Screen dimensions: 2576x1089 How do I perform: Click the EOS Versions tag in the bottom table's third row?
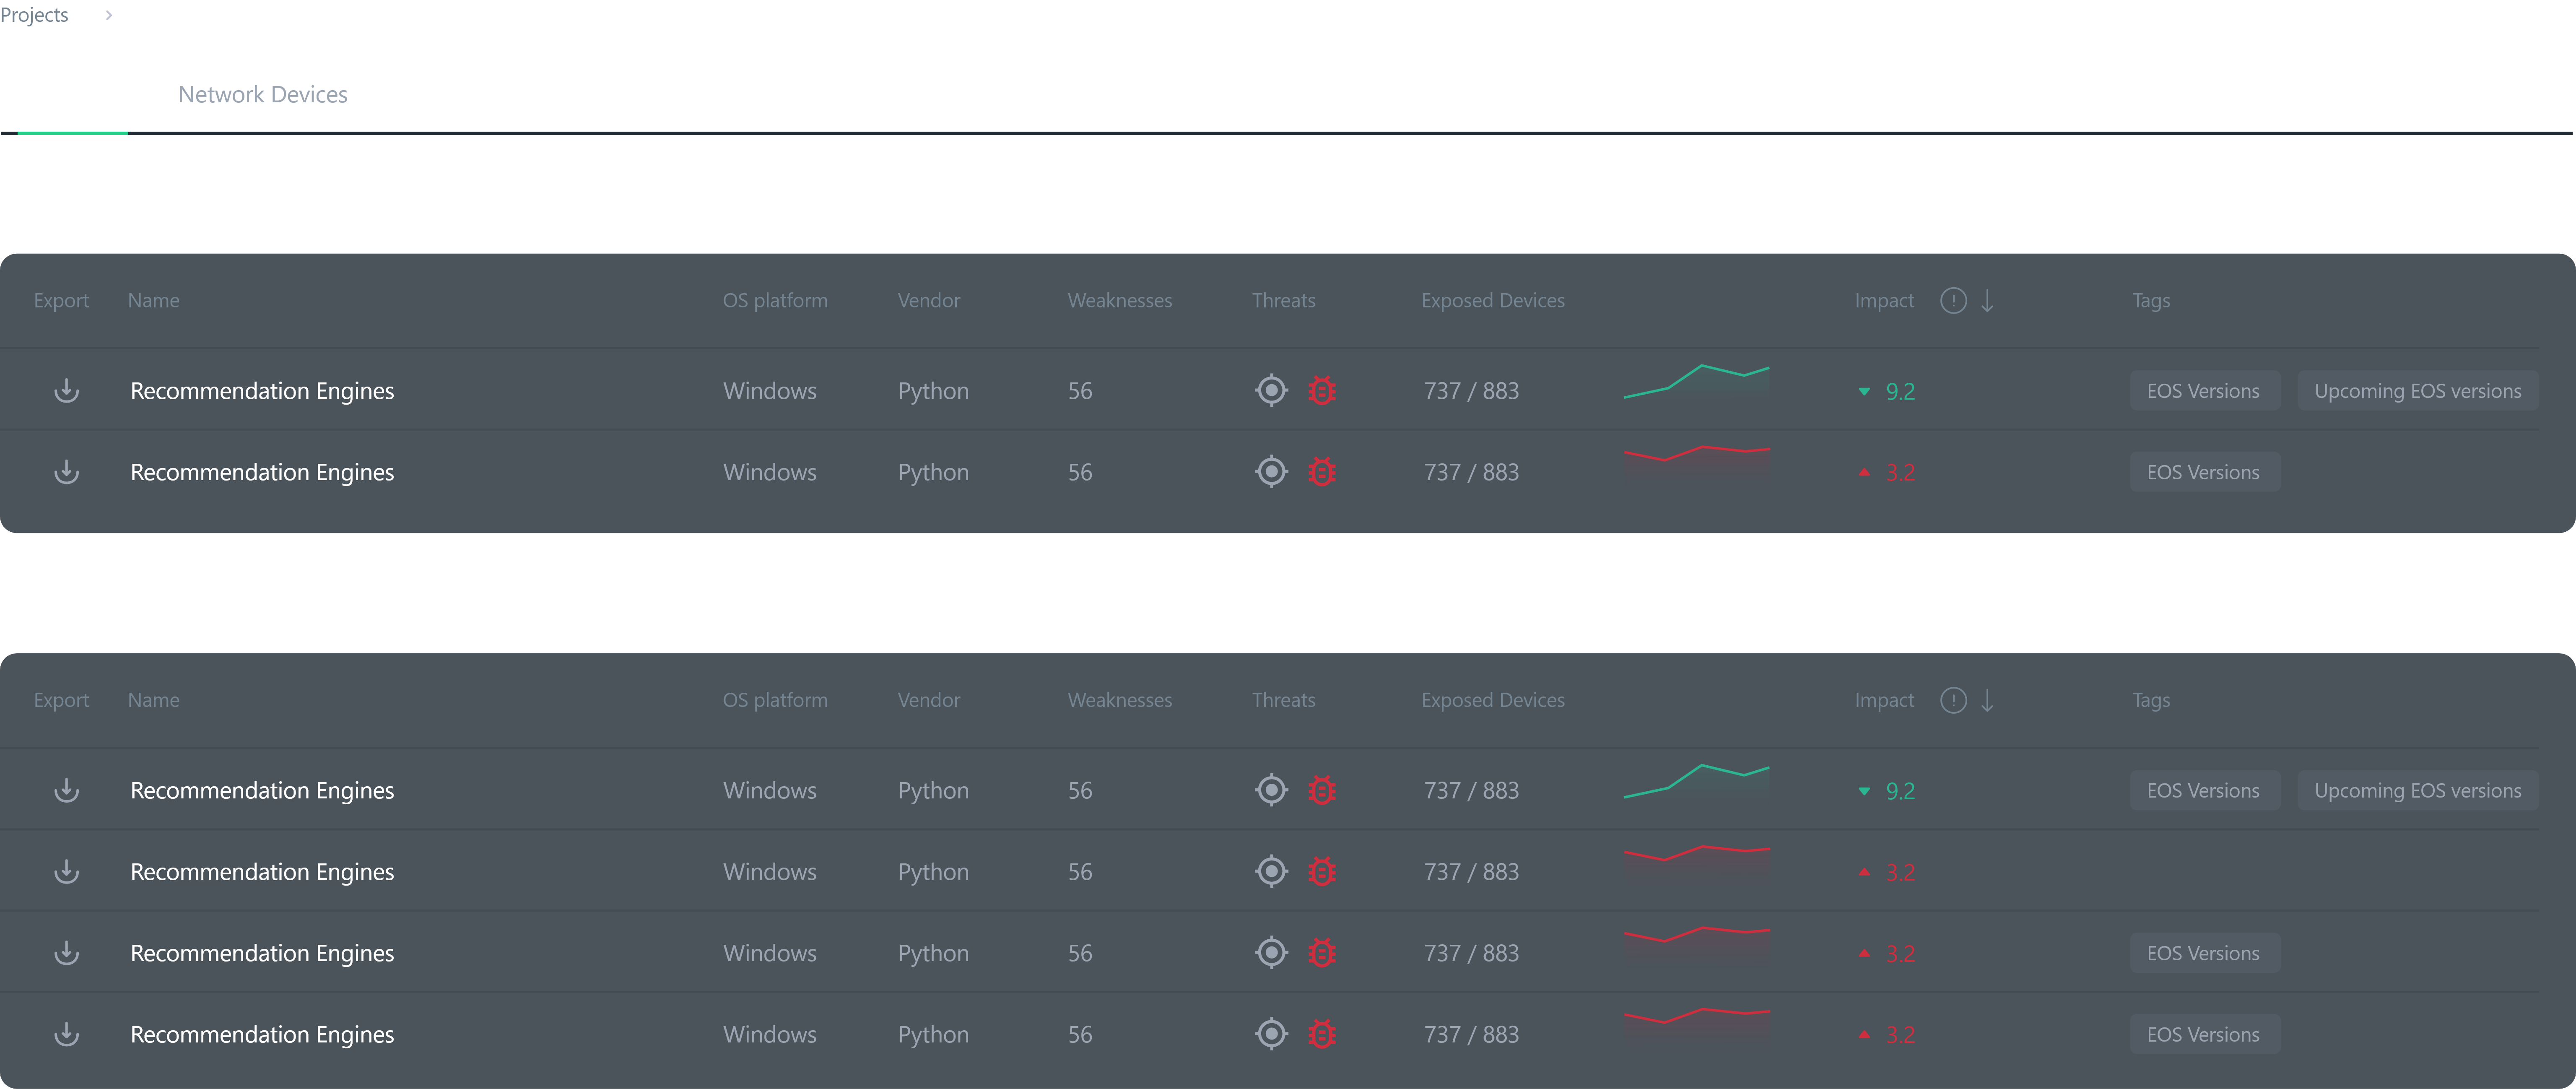(x=2204, y=953)
